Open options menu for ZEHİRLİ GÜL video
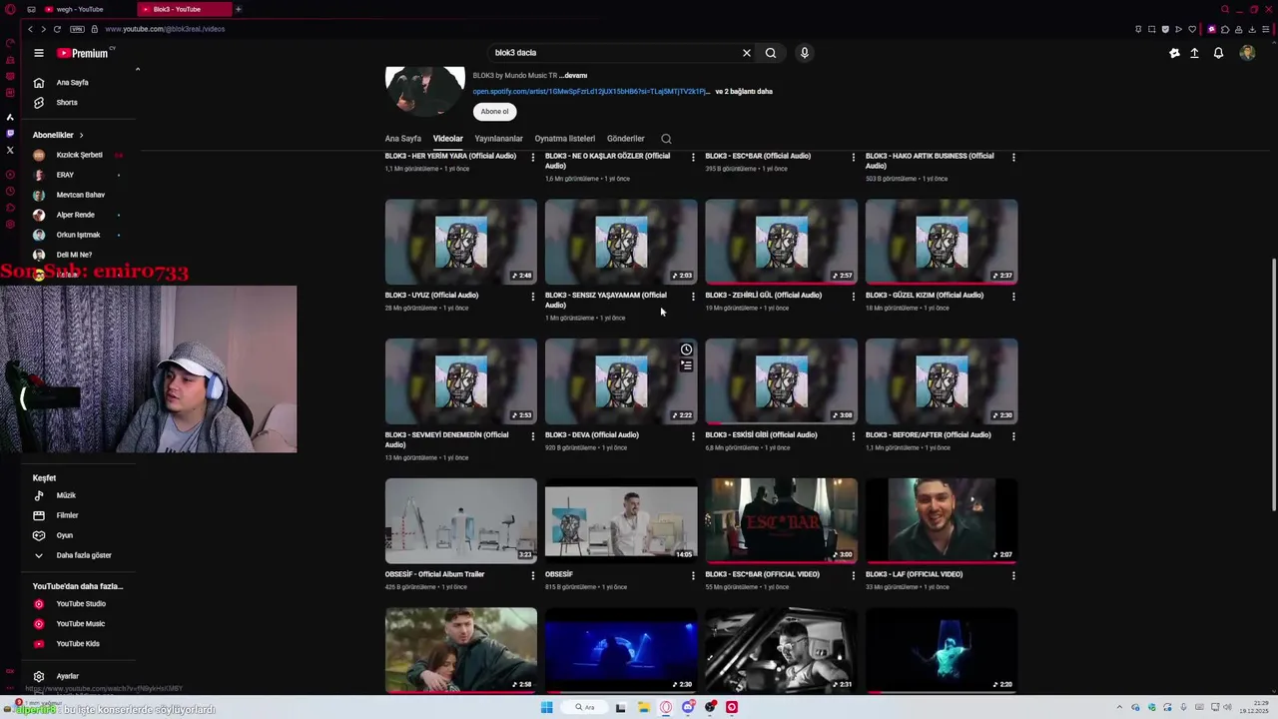The height and width of the screenshot is (719, 1278). pos(853,297)
